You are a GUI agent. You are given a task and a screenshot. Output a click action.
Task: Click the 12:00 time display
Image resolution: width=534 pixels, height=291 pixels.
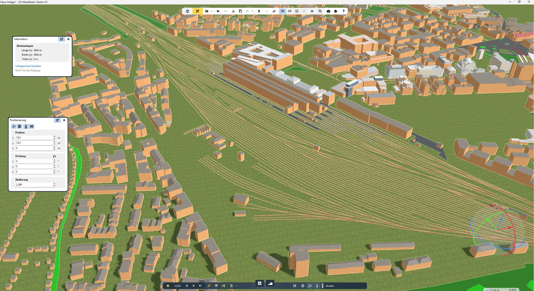[177, 286]
